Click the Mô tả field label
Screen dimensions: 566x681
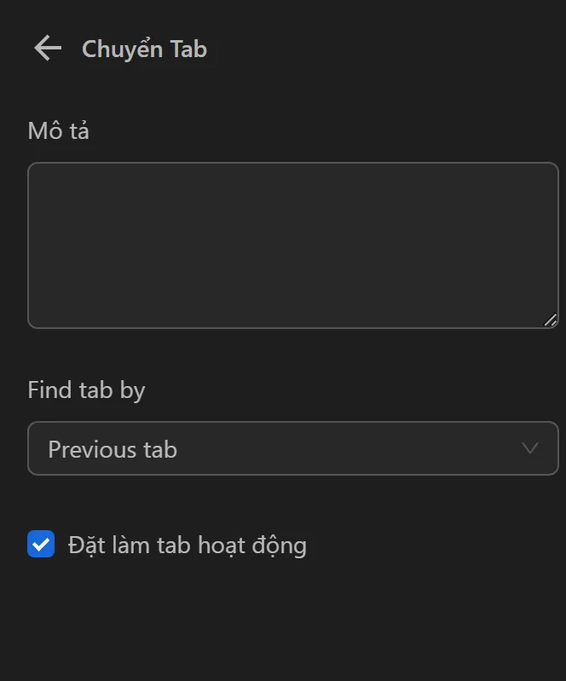(x=58, y=131)
